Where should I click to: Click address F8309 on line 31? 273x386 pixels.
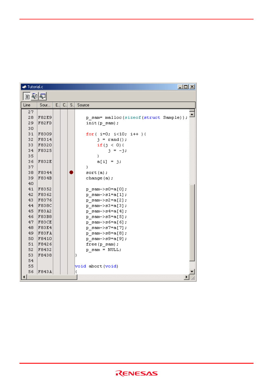pos(45,134)
